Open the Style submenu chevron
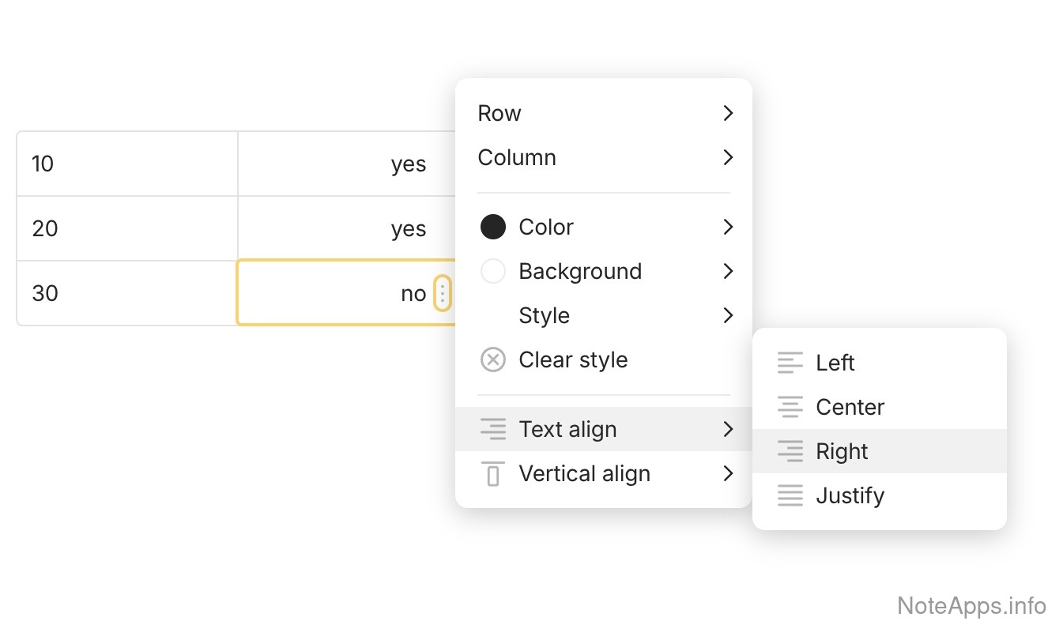This screenshot has width=1048, height=621. (728, 316)
